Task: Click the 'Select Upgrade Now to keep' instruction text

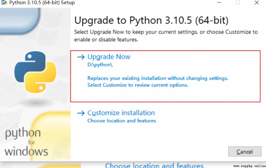Action: pos(166,36)
